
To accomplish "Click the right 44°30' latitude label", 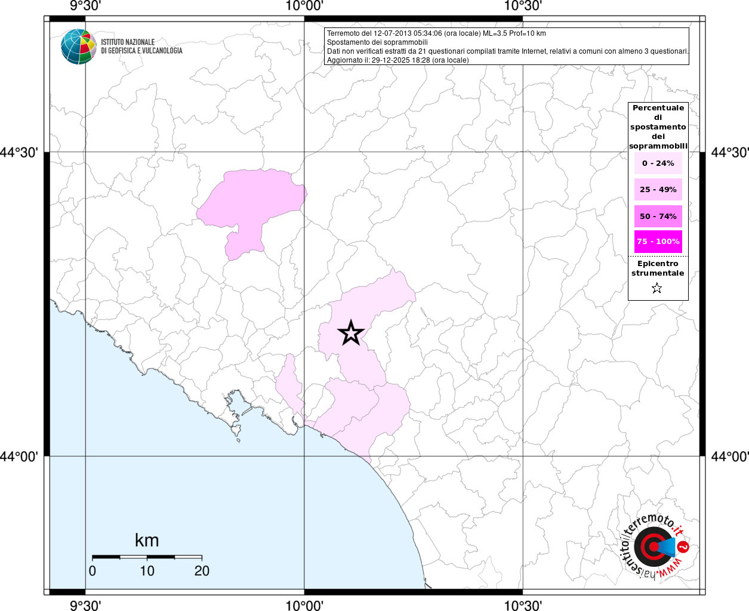I will [x=729, y=153].
